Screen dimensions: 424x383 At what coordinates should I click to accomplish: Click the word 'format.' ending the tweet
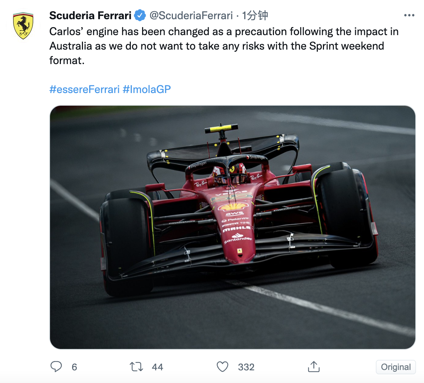click(67, 60)
